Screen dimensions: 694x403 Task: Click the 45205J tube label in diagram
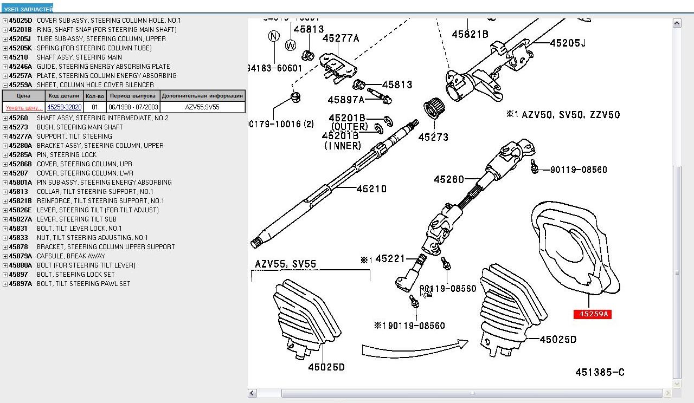(x=568, y=43)
